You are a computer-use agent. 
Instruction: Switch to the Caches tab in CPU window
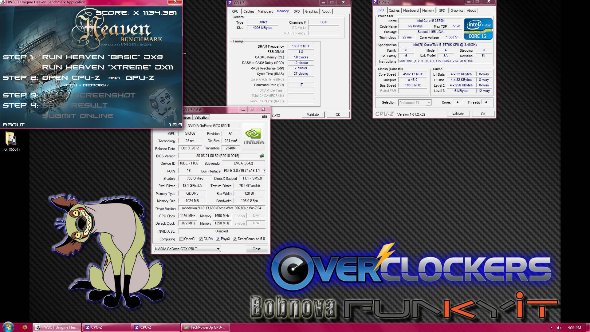coord(394,10)
